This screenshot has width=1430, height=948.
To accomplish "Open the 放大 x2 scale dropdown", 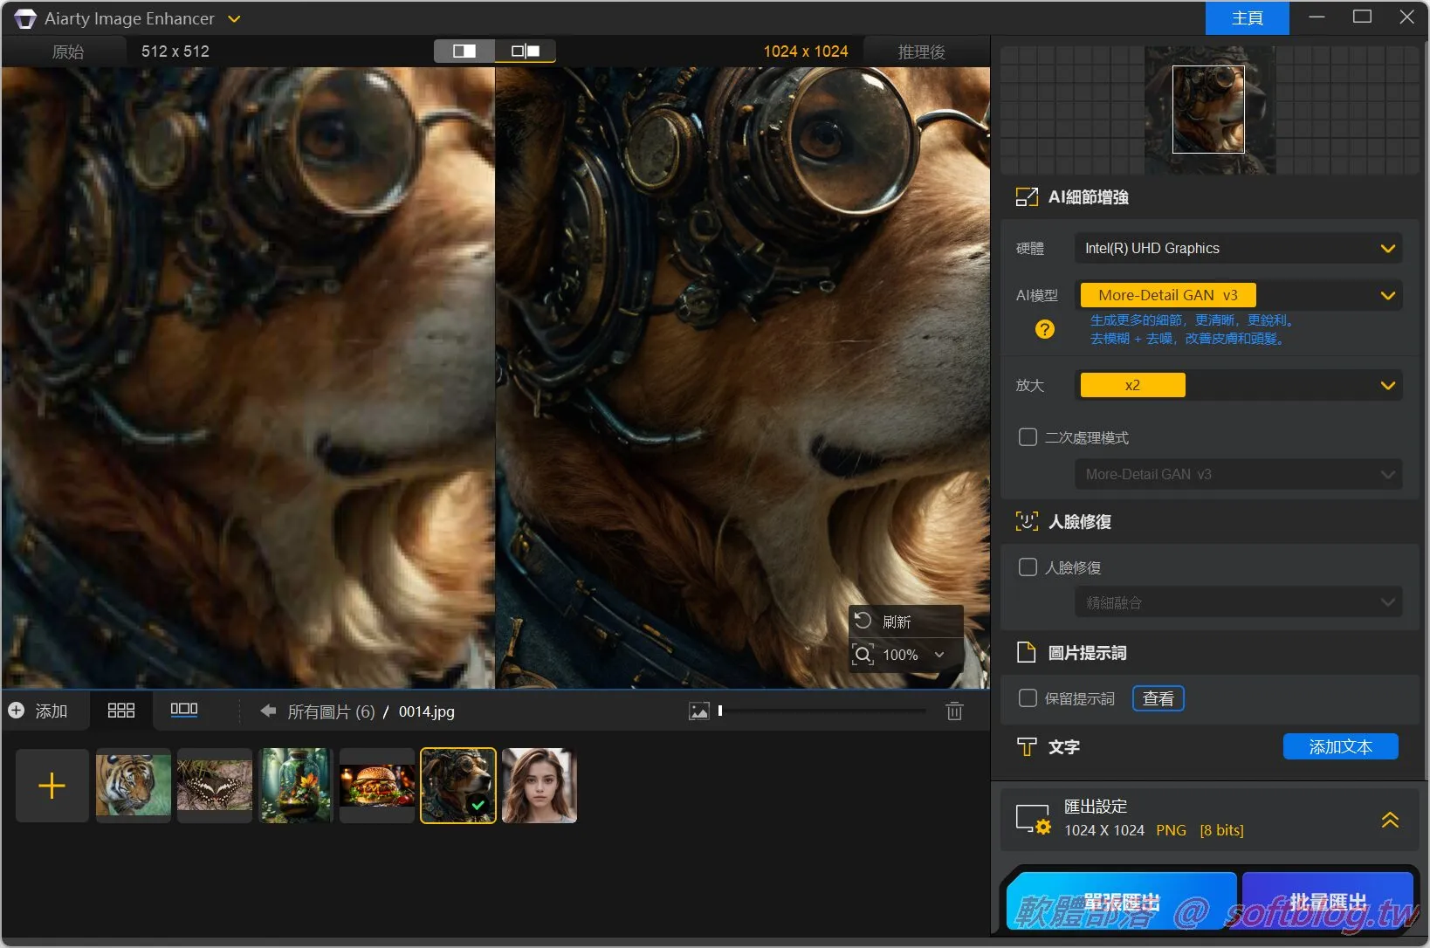I will 1238,385.
